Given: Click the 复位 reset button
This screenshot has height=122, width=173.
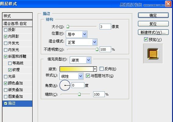Looking at the screenshot, I should [x=153, y=24].
